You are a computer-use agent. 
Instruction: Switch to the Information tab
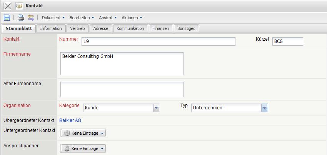tap(51, 28)
